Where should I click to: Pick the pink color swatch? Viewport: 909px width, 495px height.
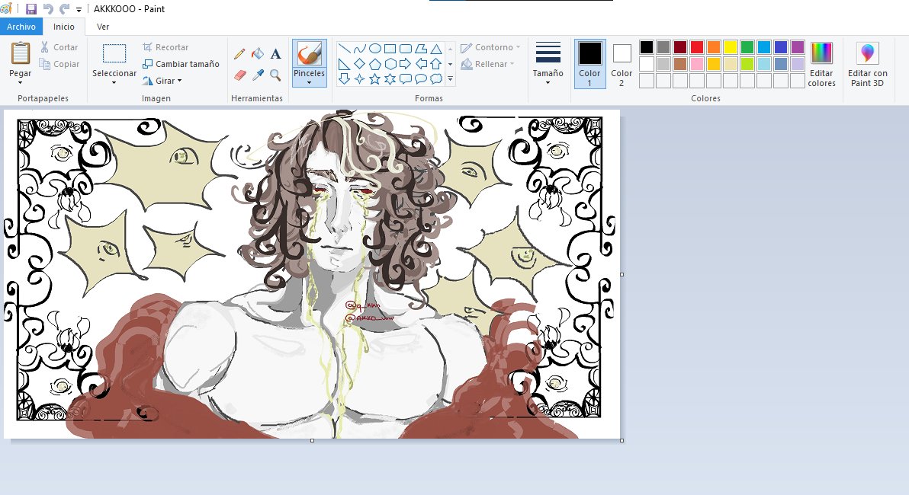click(x=697, y=64)
